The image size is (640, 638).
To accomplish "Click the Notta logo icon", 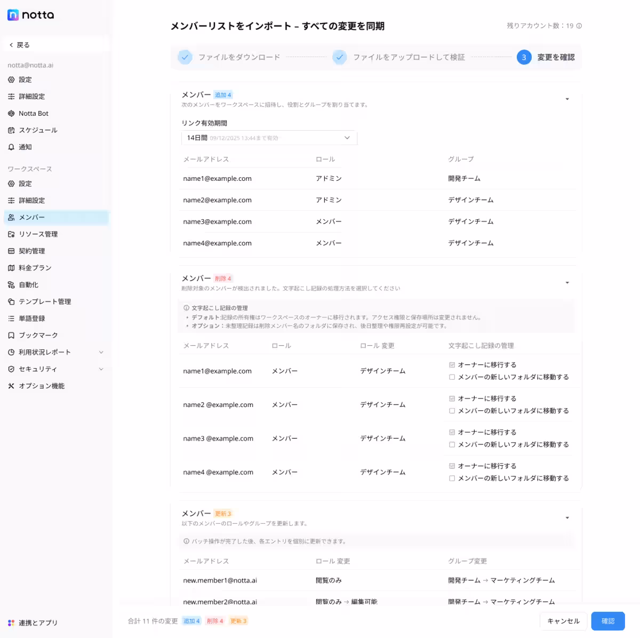I will 13,15.
